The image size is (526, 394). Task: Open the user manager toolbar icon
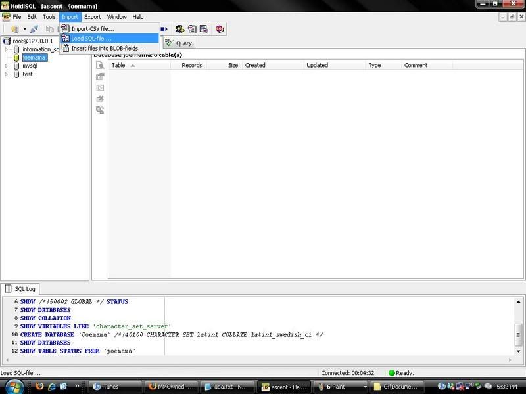pos(180,29)
